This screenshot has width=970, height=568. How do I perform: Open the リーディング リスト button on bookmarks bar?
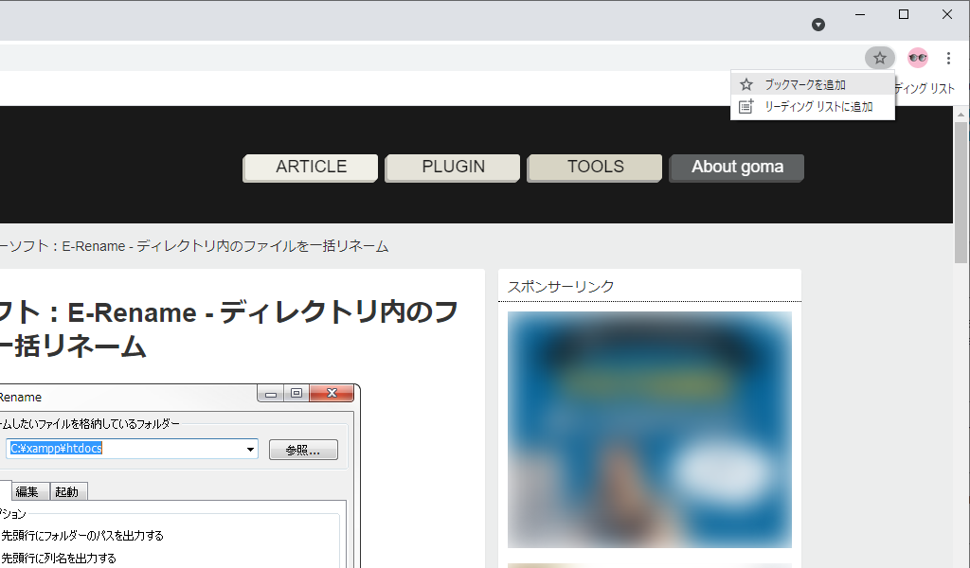point(926,88)
